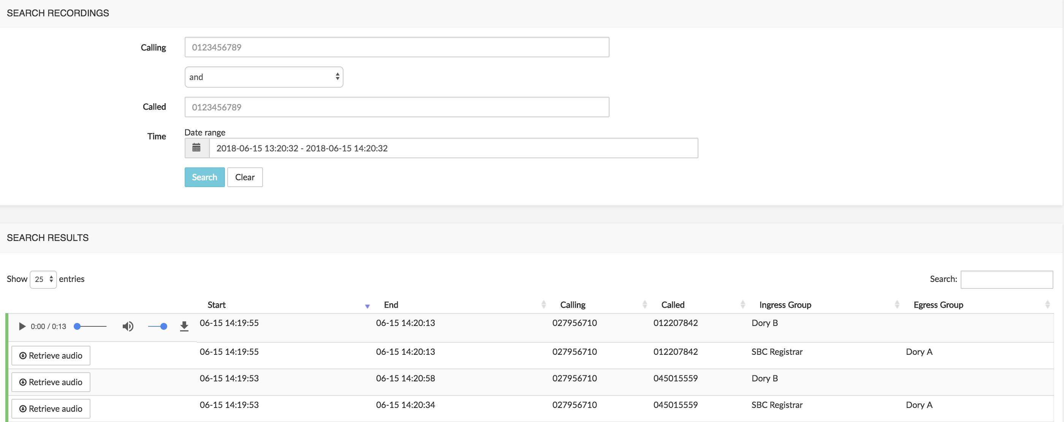The height and width of the screenshot is (422, 1064).
Task: Click the Search button to run query
Action: pyautogui.click(x=204, y=177)
